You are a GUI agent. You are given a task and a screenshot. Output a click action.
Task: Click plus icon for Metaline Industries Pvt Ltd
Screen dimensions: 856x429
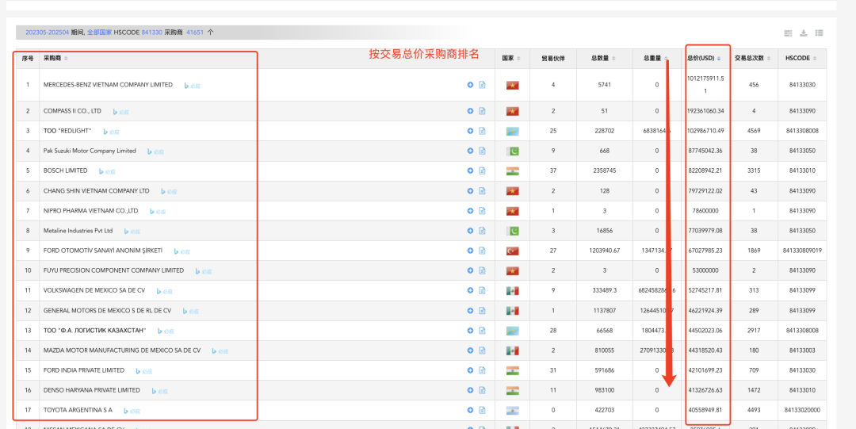tap(470, 231)
